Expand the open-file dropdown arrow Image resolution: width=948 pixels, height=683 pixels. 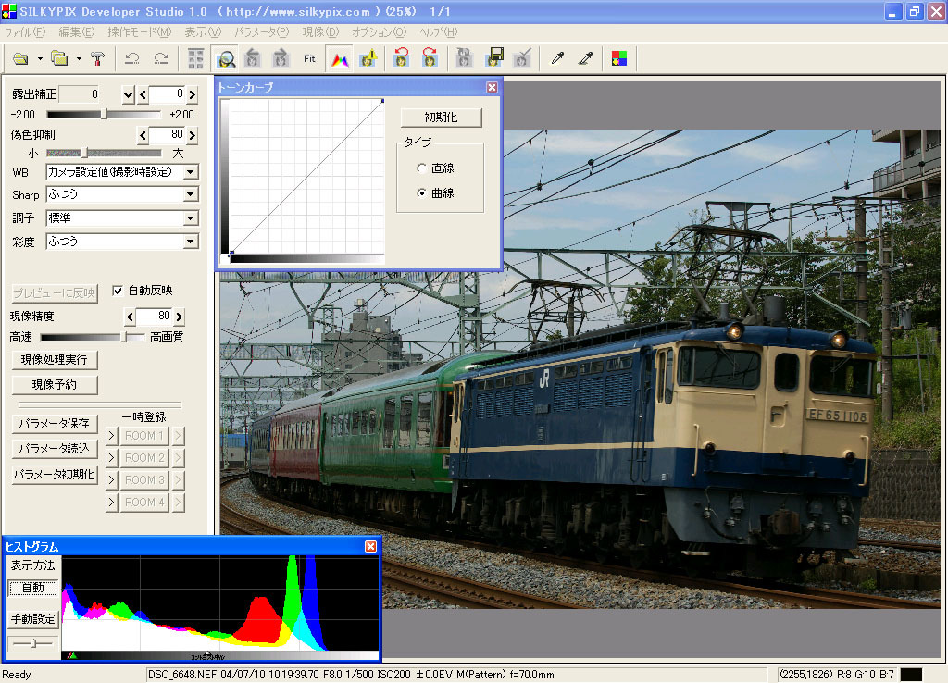point(40,58)
